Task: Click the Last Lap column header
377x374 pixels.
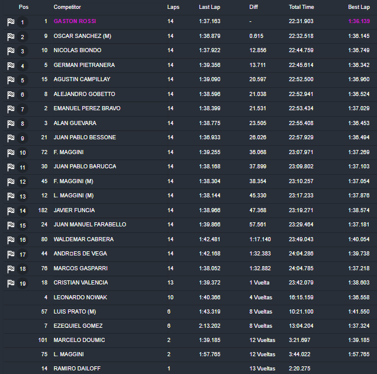Action: [x=210, y=7]
